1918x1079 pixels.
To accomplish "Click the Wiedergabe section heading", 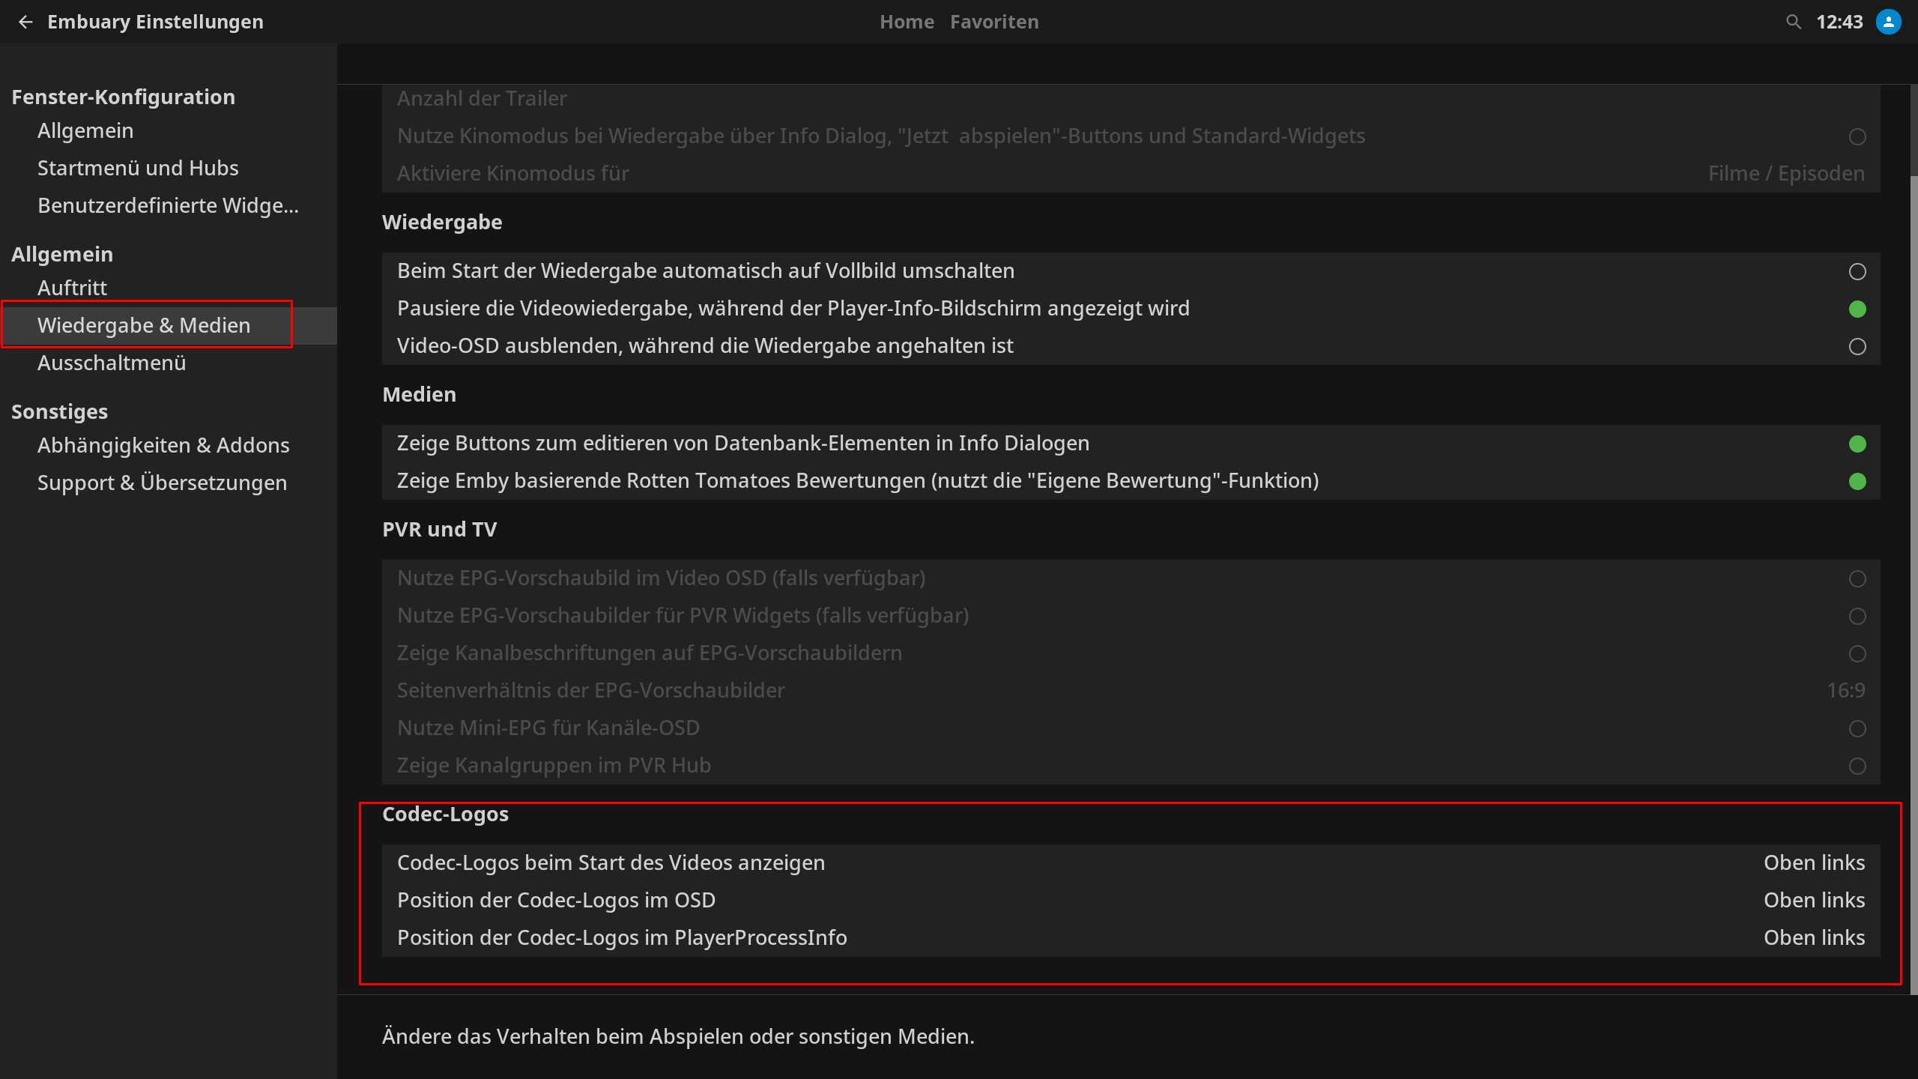I will [x=442, y=223].
